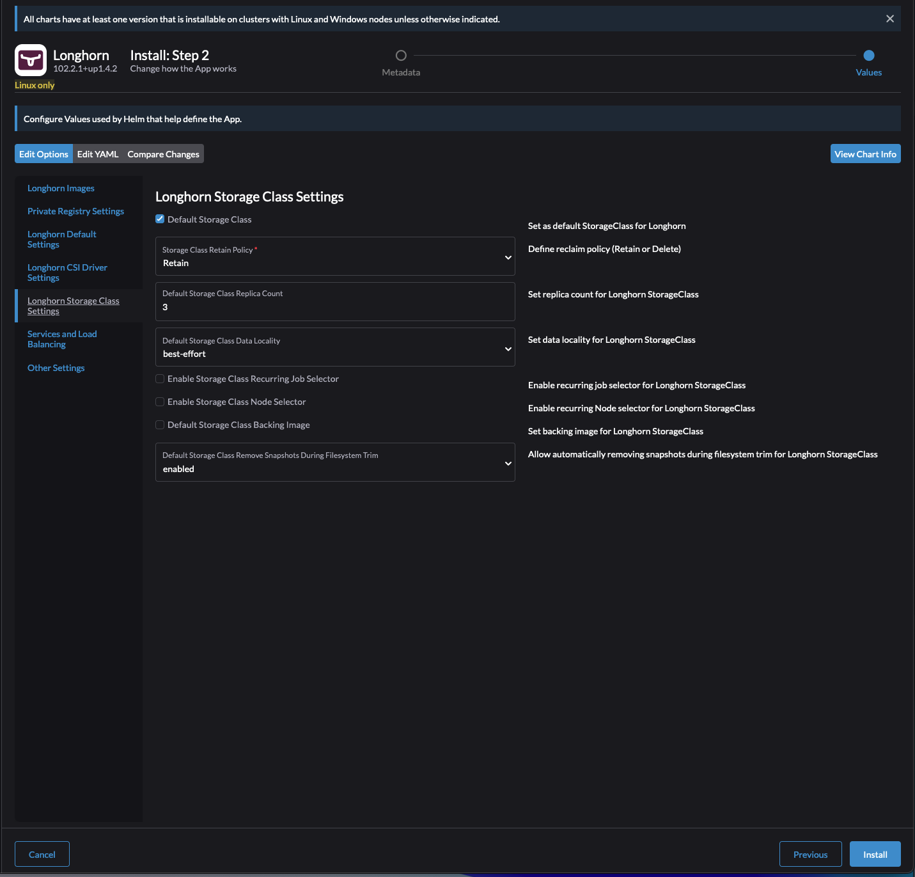
Task: Open the Compare Changes tab
Action: pos(162,154)
